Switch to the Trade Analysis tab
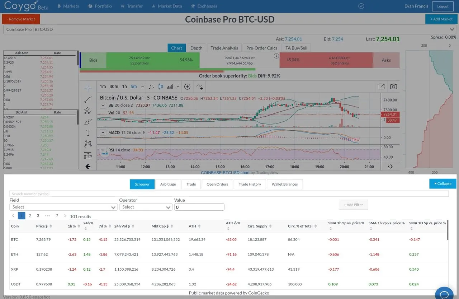Screen dimensions: 459x299 [224, 48]
